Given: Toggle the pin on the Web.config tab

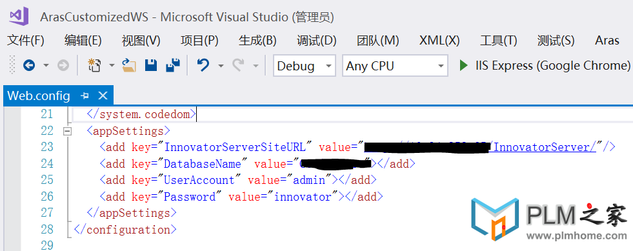Looking at the screenshot, I should (x=85, y=95).
